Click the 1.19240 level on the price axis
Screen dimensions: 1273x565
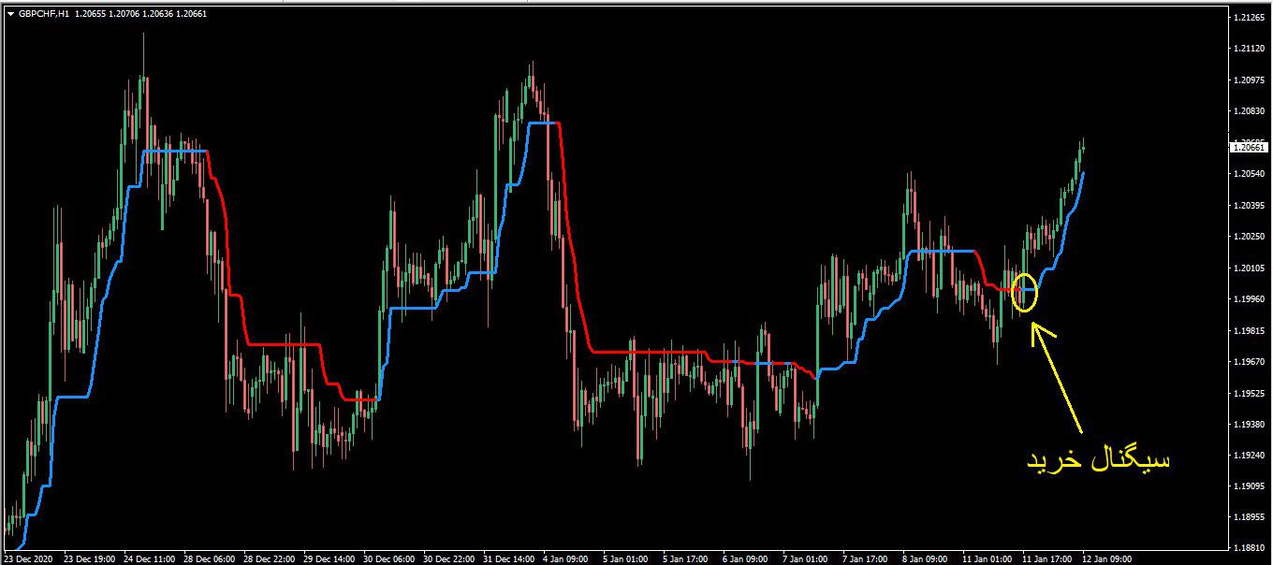click(x=1251, y=455)
